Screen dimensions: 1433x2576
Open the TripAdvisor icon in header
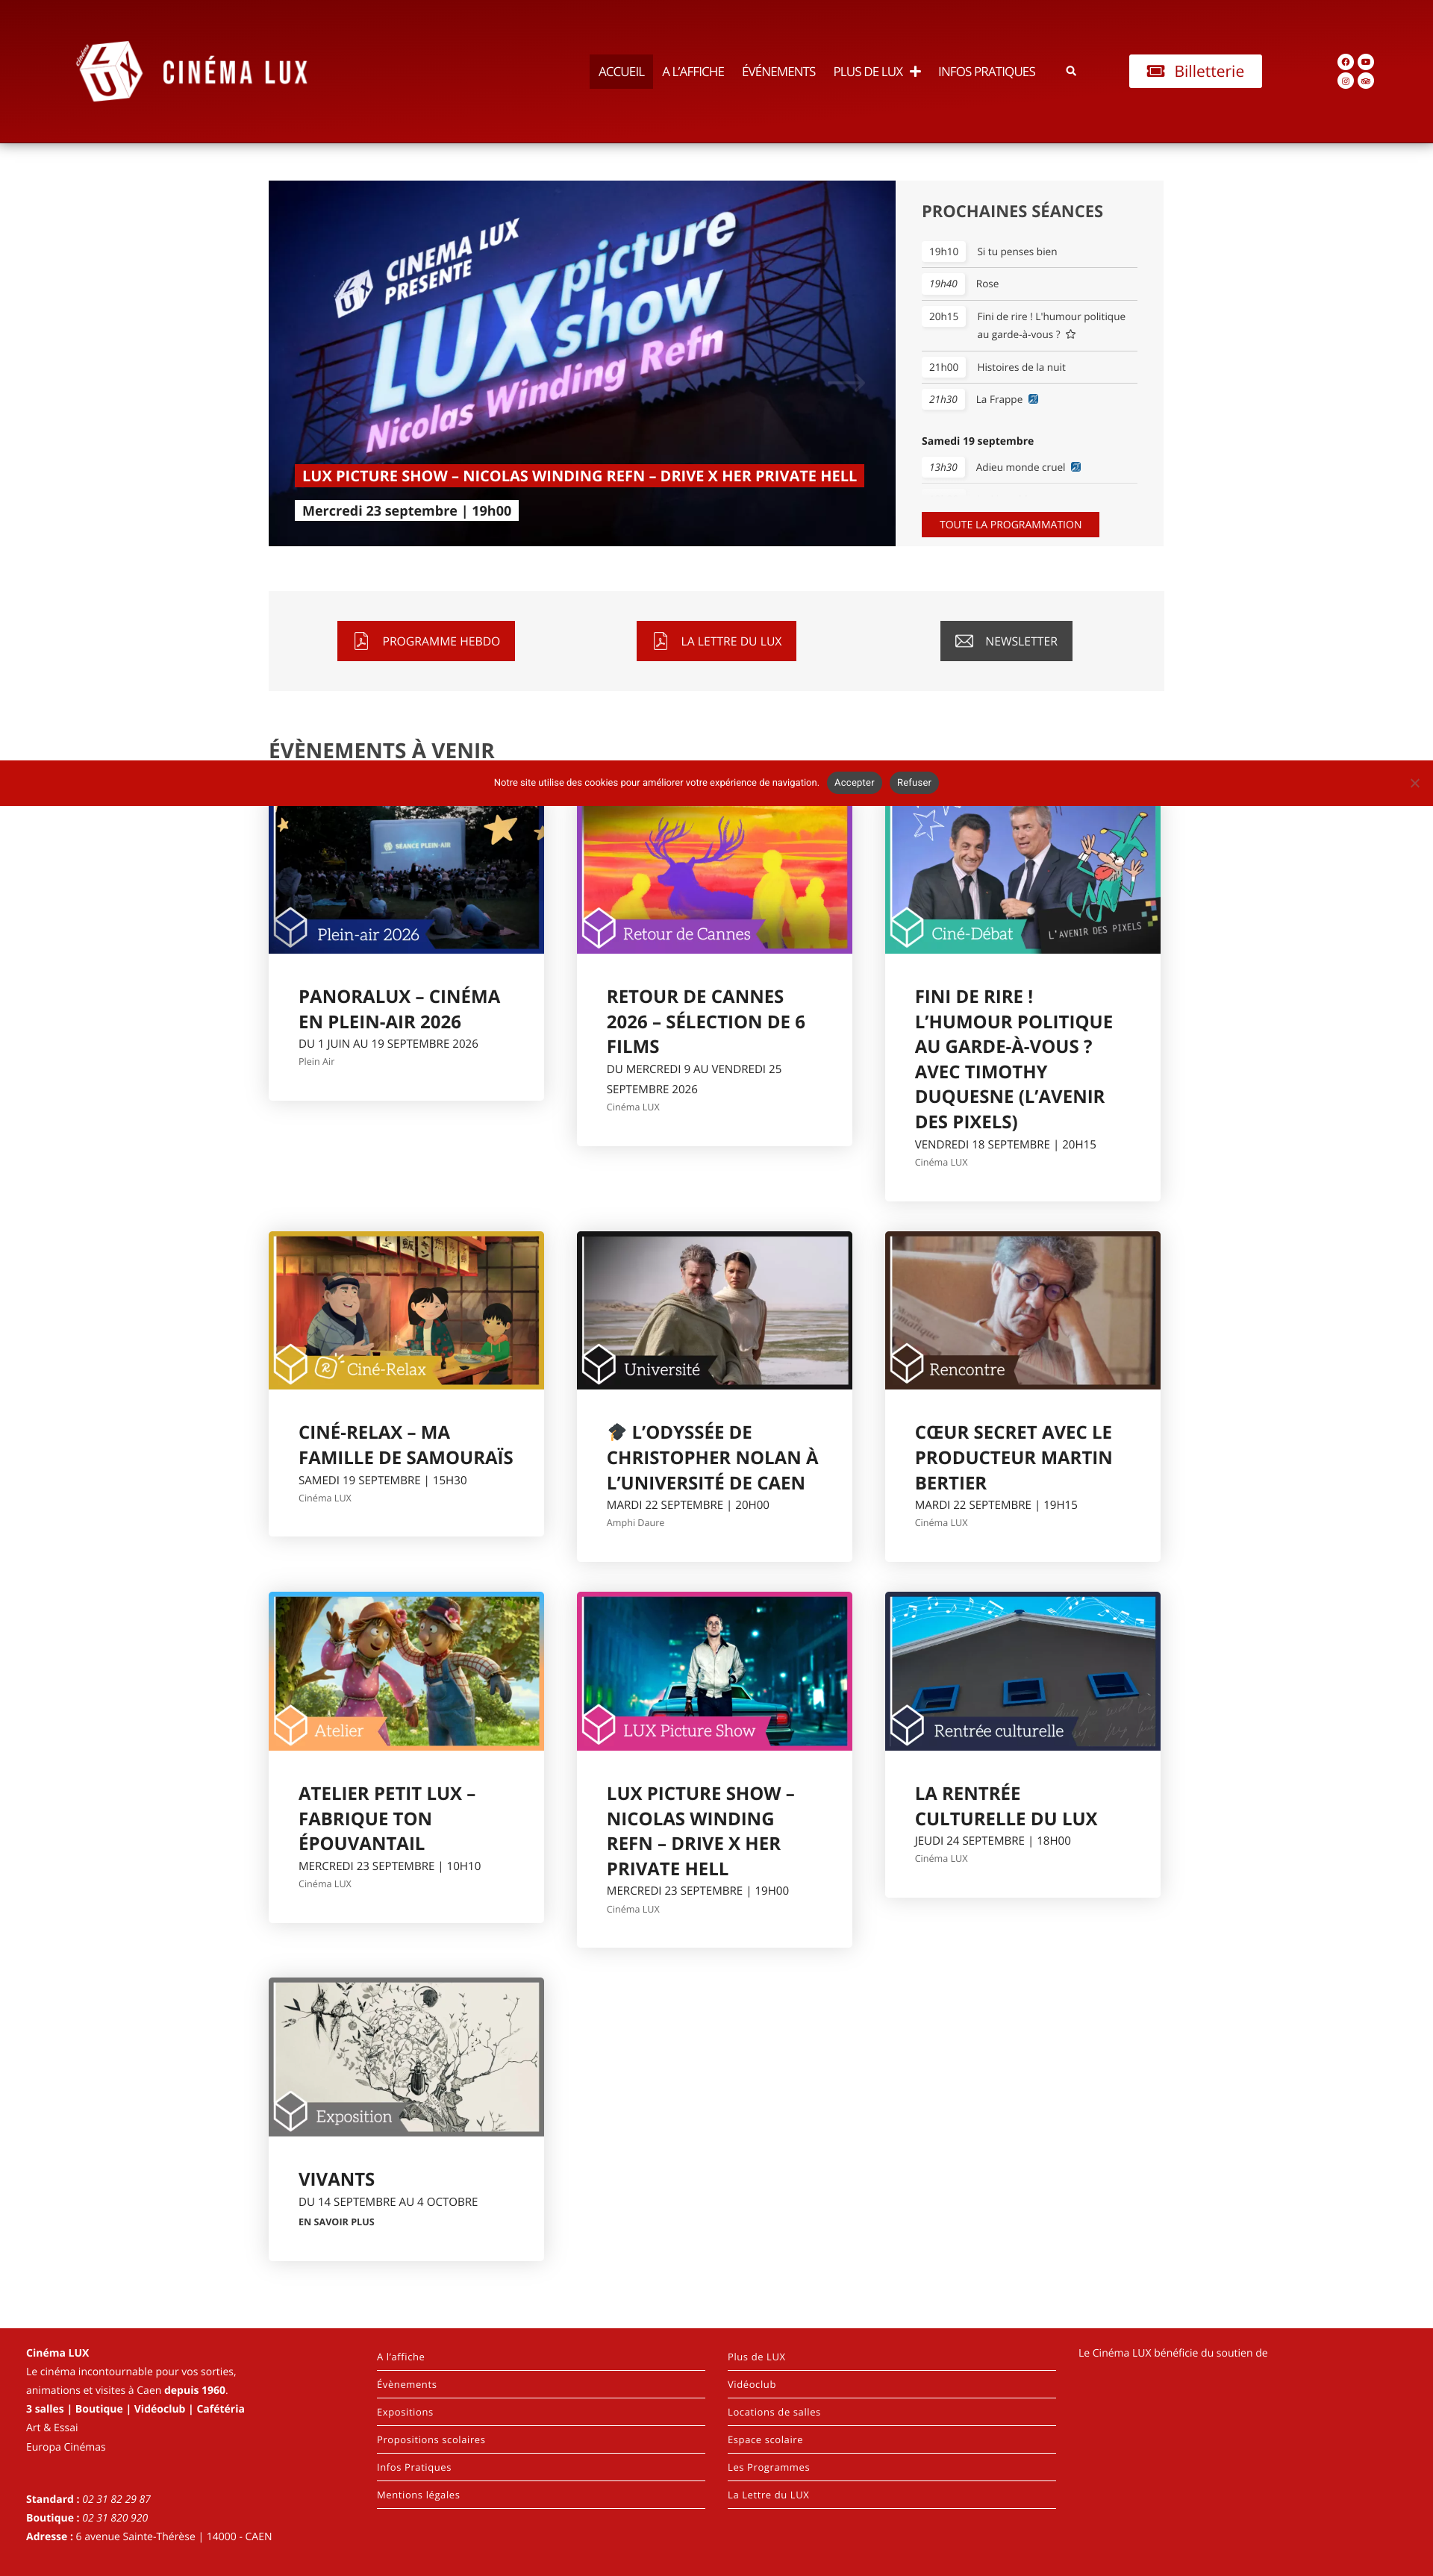click(1366, 81)
